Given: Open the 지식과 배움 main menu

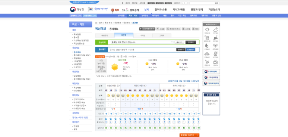Looking at the screenshot, I should click(179, 10).
